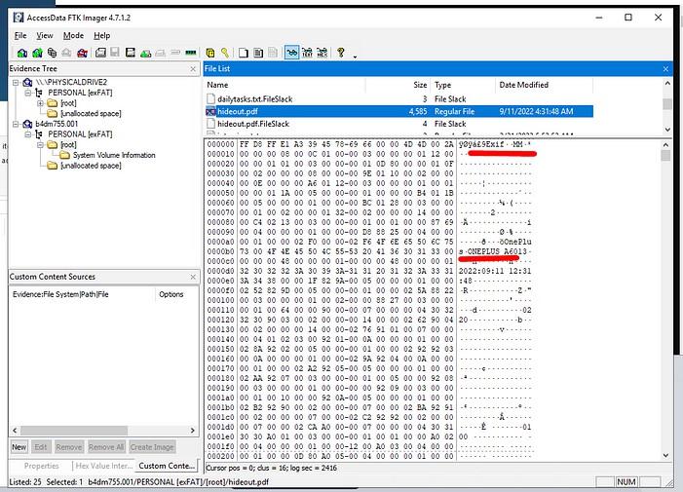Expand [root] folder under PHYSICALDRIVE2
683x492 pixels.
(40, 103)
